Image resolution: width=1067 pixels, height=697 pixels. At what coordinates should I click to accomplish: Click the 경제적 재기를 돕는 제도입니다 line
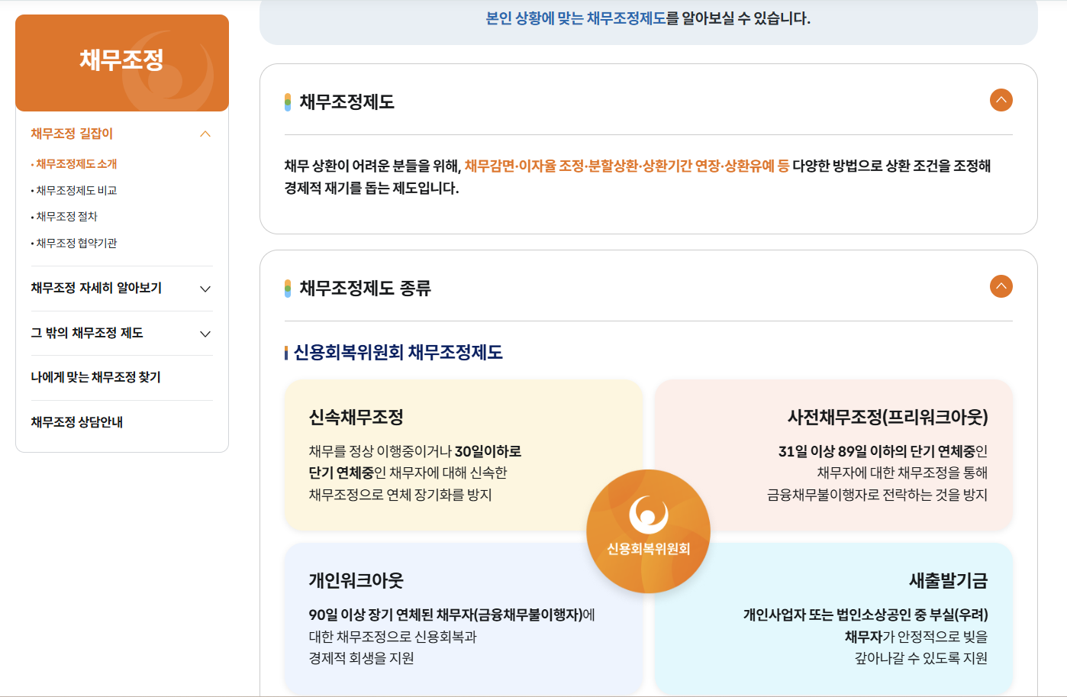372,188
